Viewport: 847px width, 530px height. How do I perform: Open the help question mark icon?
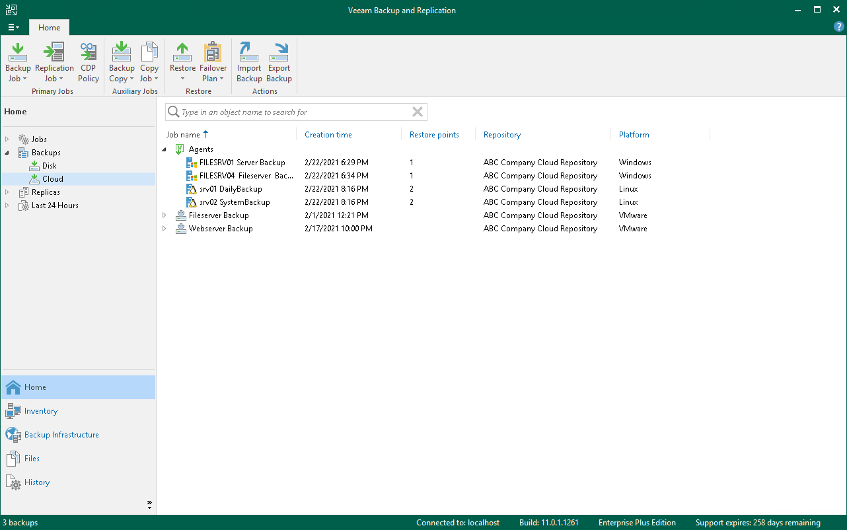point(839,26)
